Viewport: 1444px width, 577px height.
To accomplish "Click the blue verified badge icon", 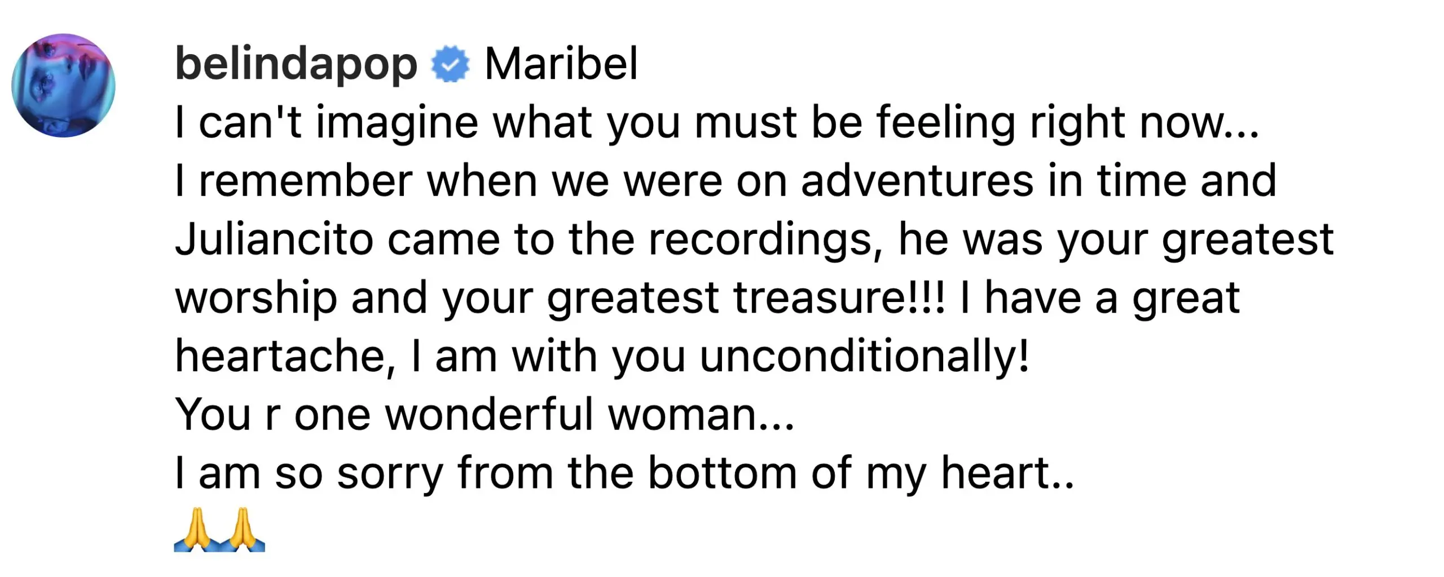I will coord(450,64).
